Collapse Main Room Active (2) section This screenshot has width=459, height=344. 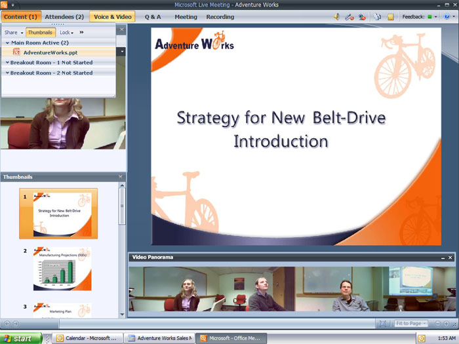tap(7, 43)
